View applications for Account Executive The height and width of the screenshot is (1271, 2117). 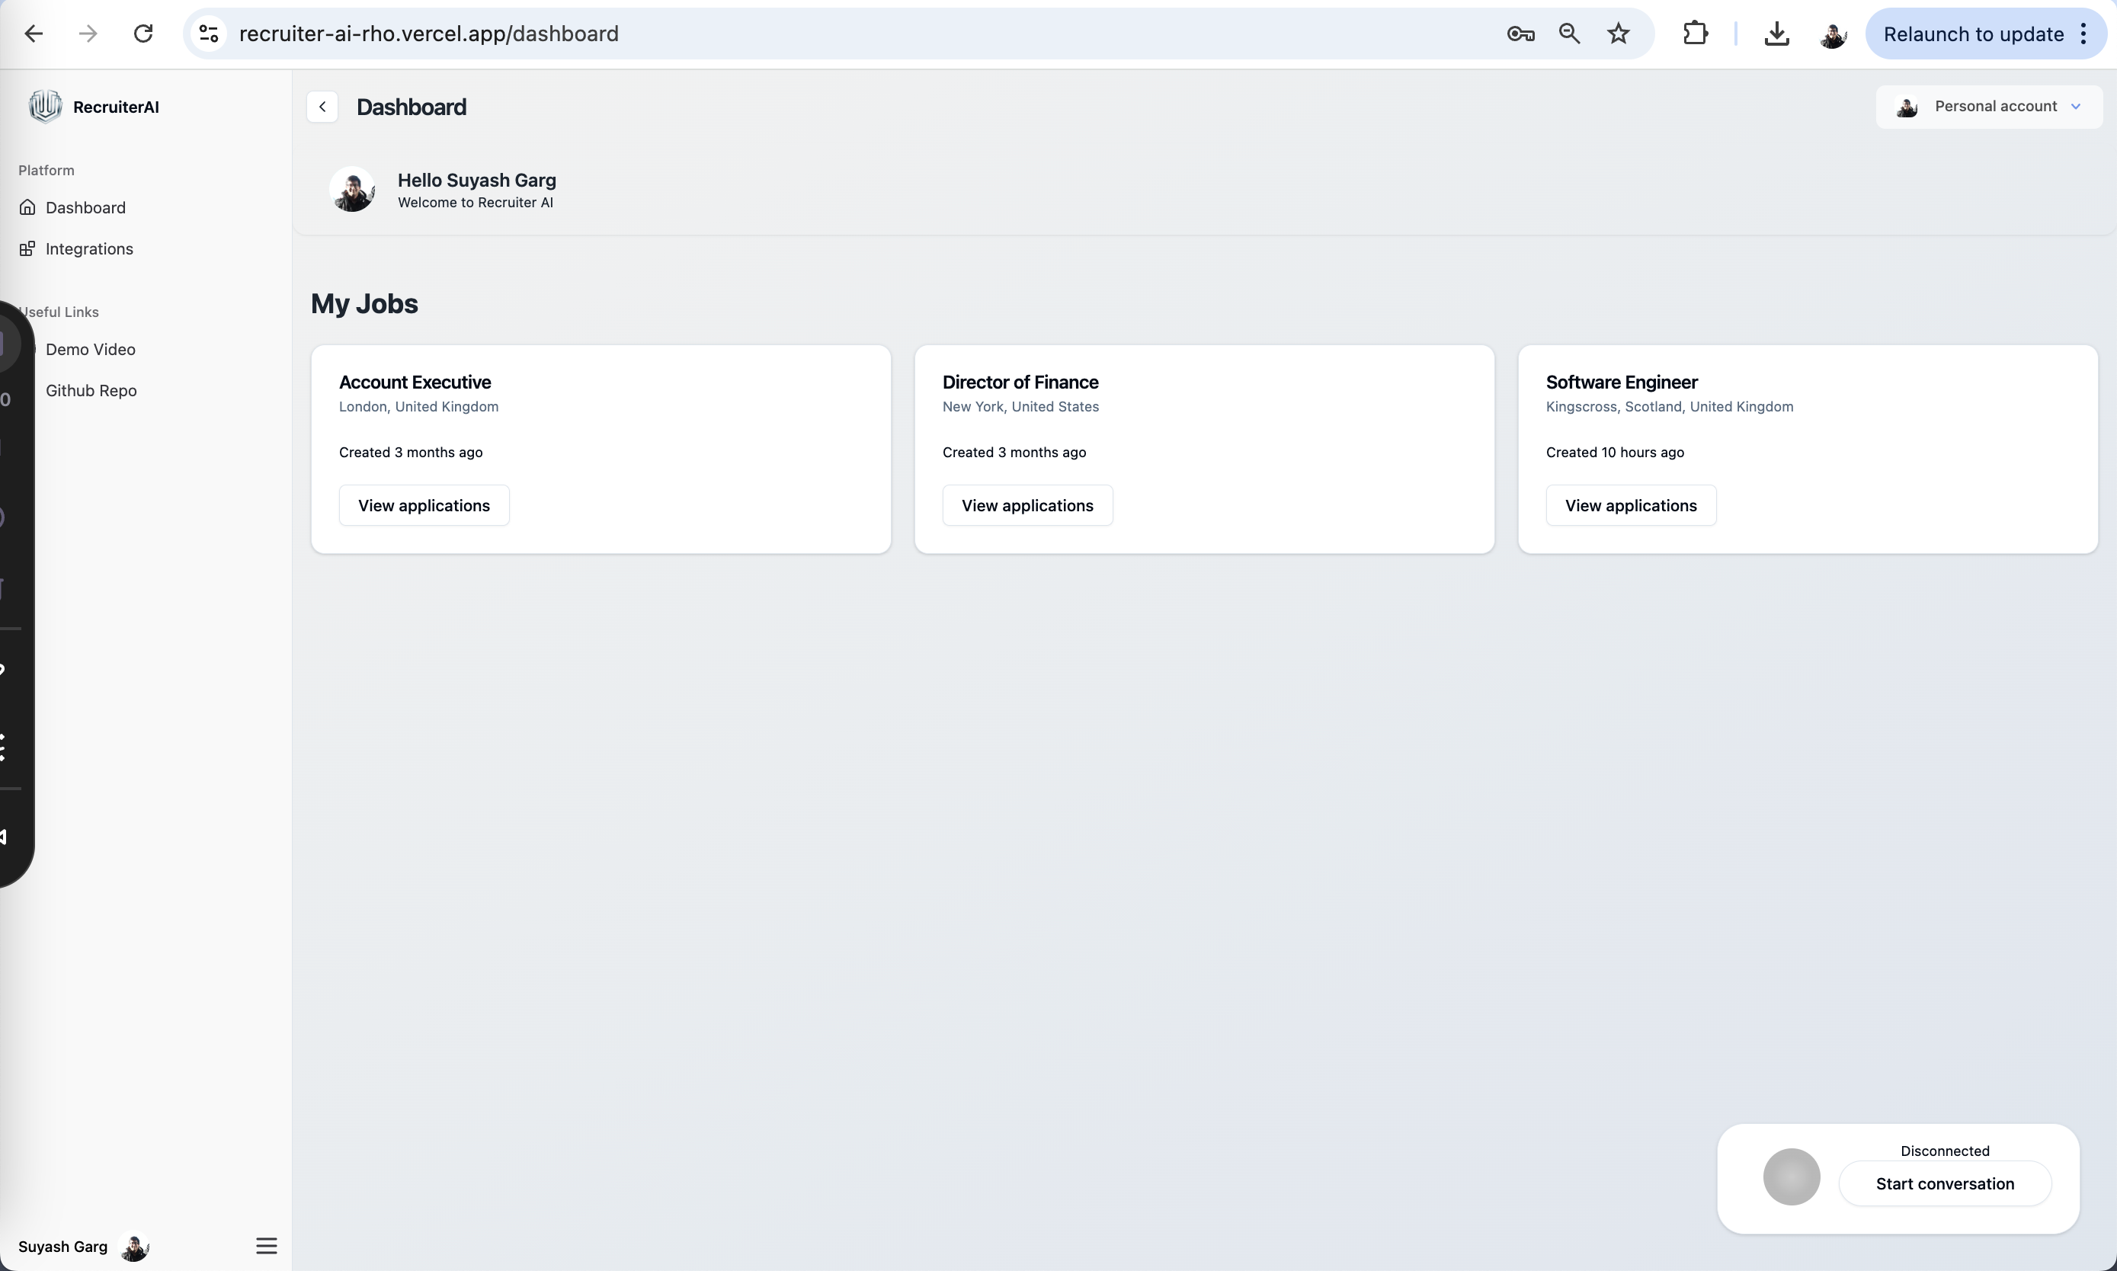pos(424,505)
